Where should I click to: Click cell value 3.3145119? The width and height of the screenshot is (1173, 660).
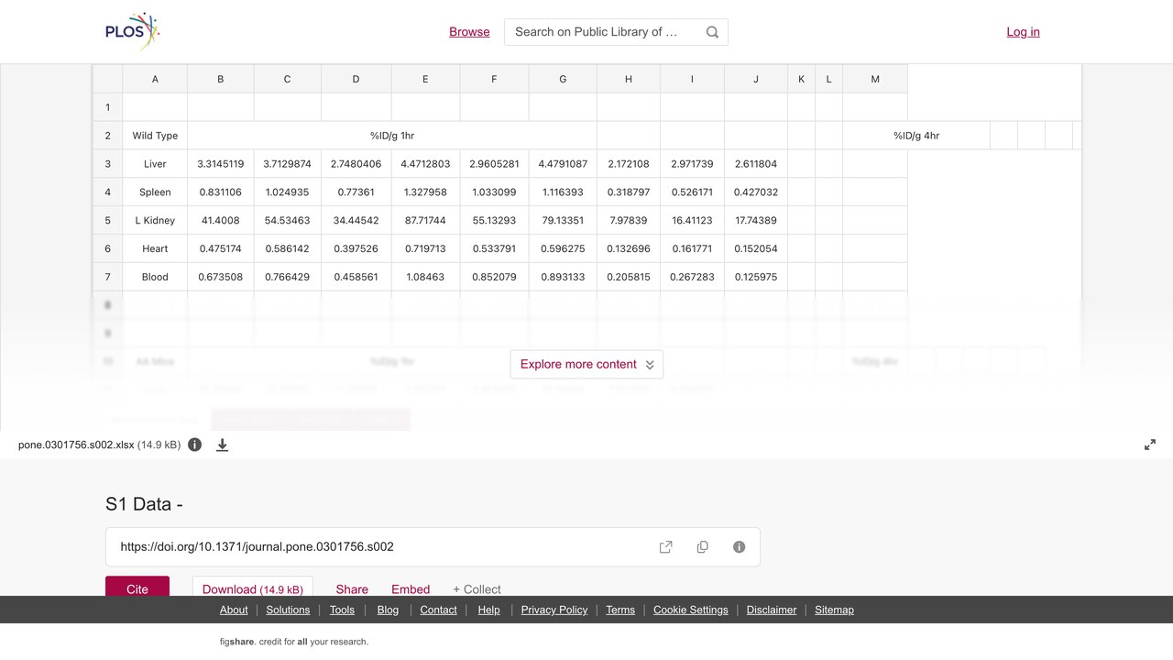tap(221, 164)
